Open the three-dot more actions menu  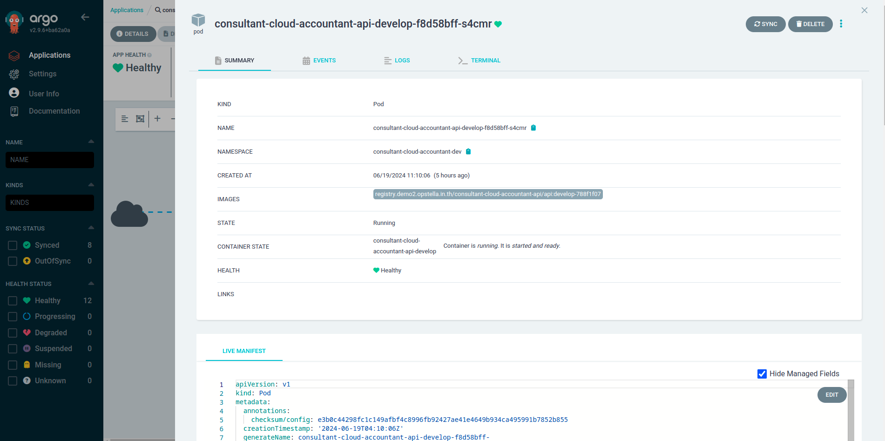841,24
